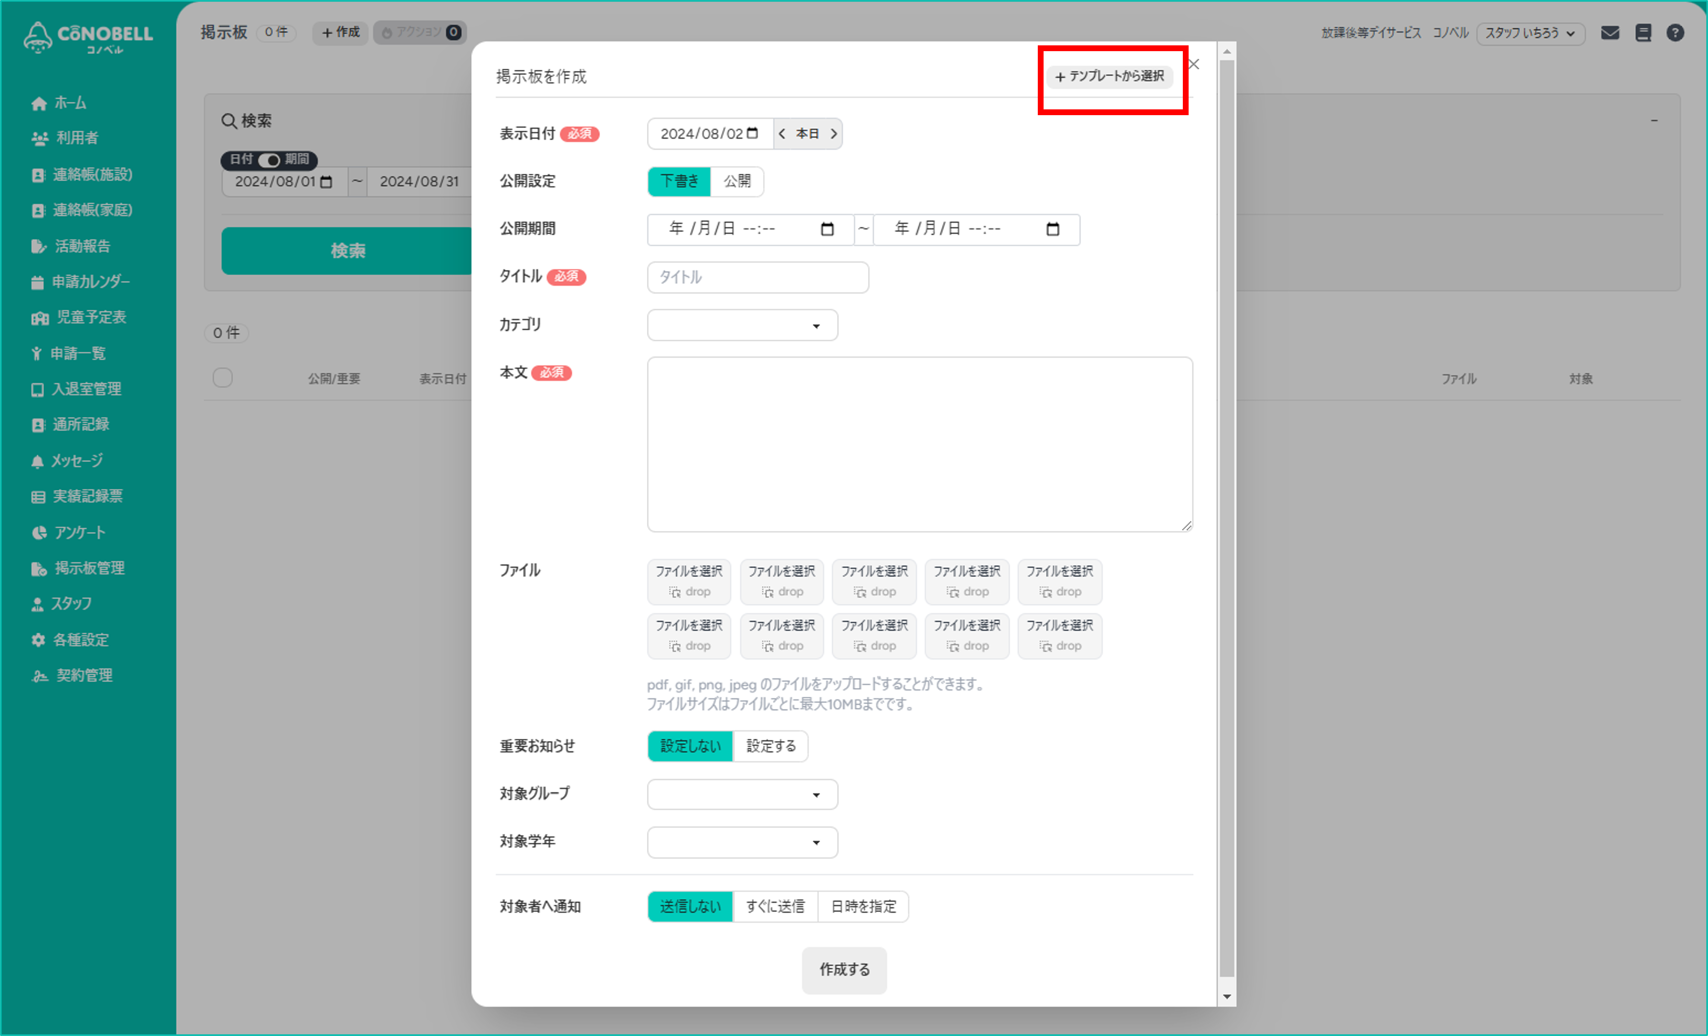The width and height of the screenshot is (1708, 1036).
Task: Set 公開設定 to 下書き
Action: point(679,182)
